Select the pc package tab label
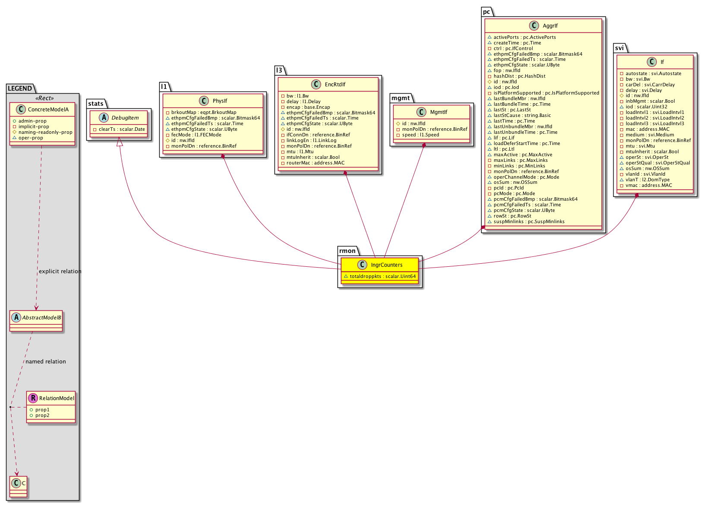Viewport: 706px width, 505px height. (x=486, y=12)
